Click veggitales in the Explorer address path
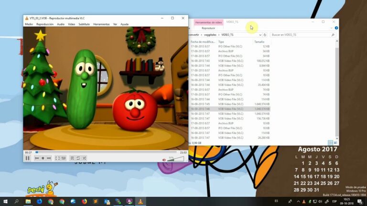This screenshot has height=206, width=367. point(210,35)
